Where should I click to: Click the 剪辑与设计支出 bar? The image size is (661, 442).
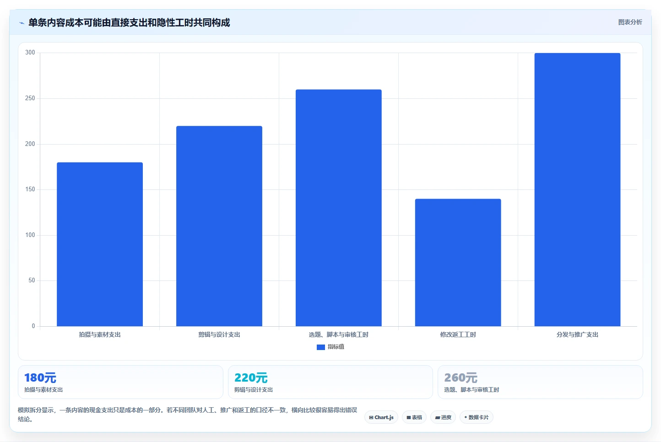(x=219, y=226)
